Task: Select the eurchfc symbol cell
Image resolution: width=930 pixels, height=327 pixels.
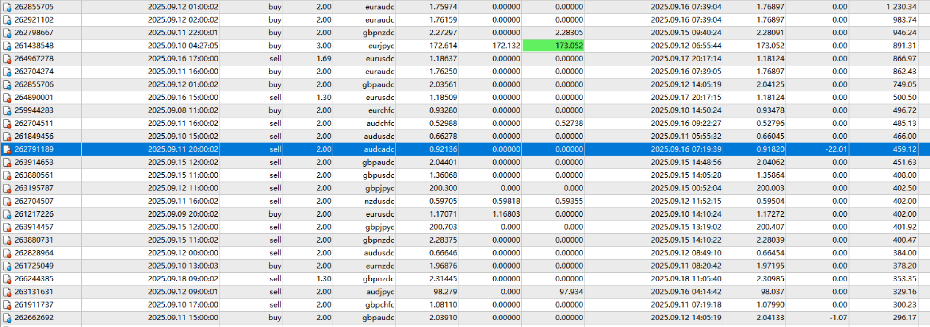Action: click(381, 110)
